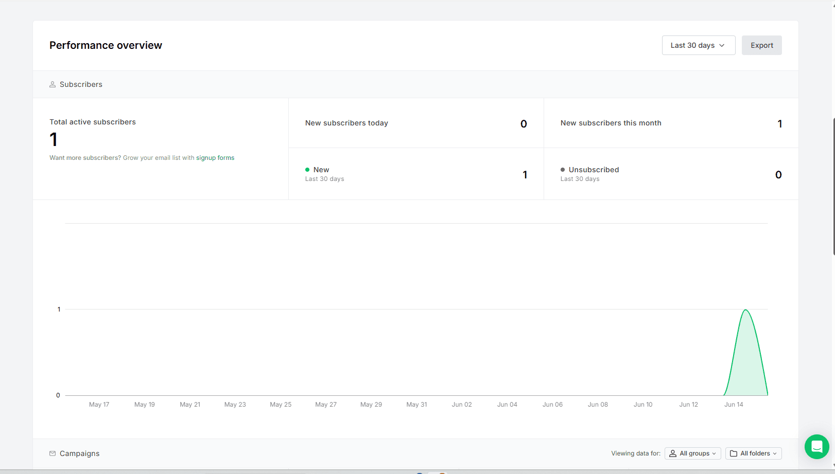Open the signup forms link
Viewport: 835px width, 474px height.
(x=215, y=158)
